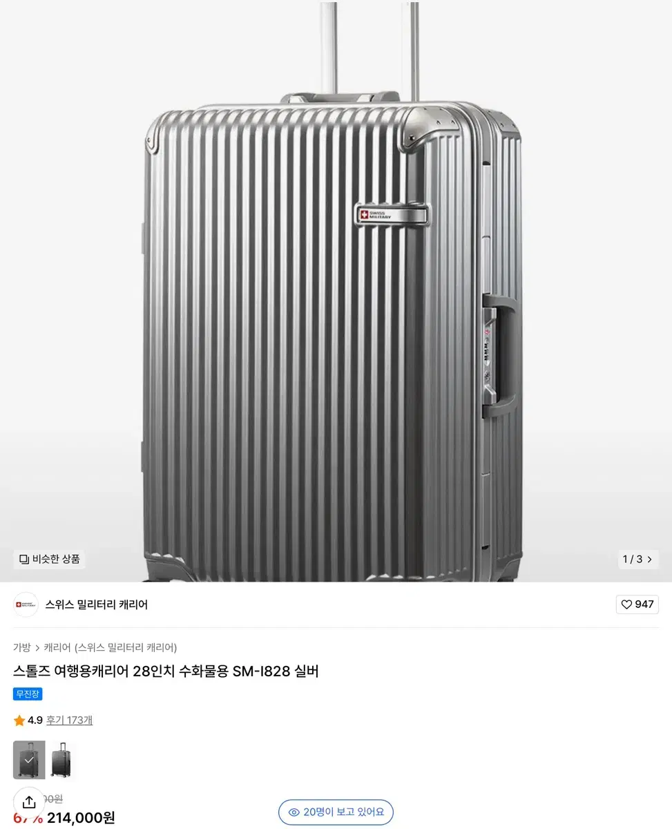Click the eye icon in viewers badge

(294, 812)
